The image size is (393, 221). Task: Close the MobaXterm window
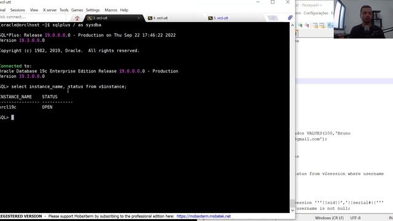pos(288,2)
